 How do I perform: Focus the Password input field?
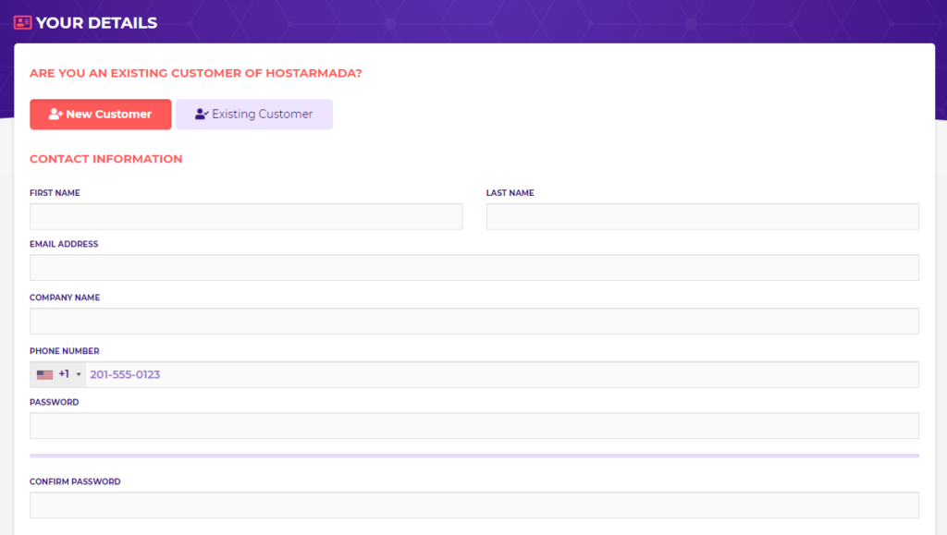474,426
